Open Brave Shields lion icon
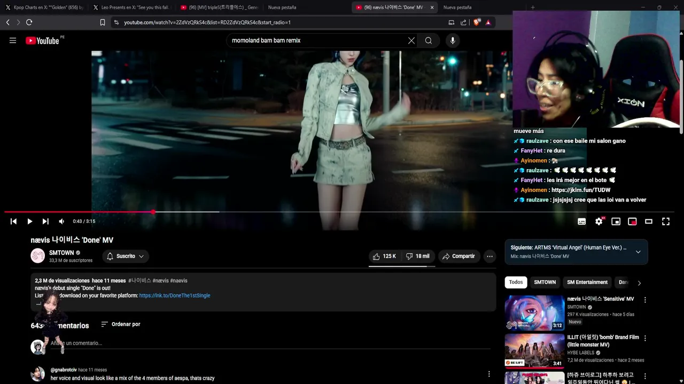This screenshot has width=684, height=384. 477,22
